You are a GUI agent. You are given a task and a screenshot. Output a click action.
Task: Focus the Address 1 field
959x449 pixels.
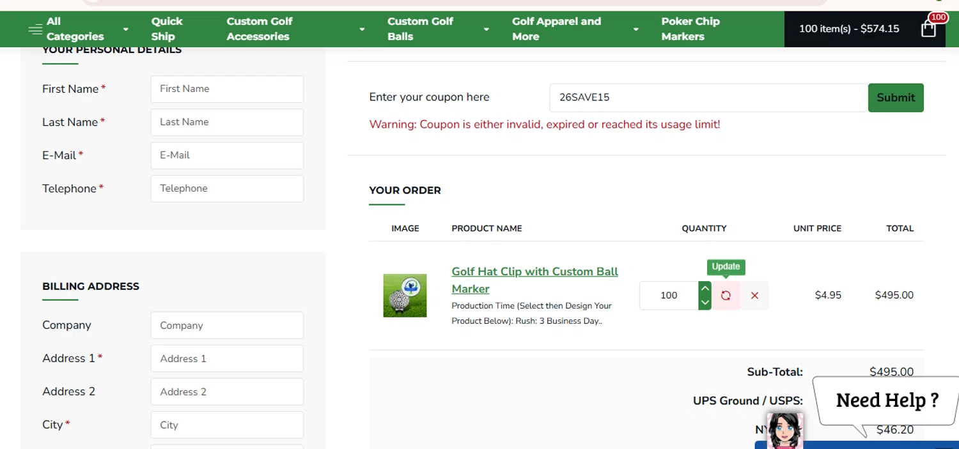(227, 358)
